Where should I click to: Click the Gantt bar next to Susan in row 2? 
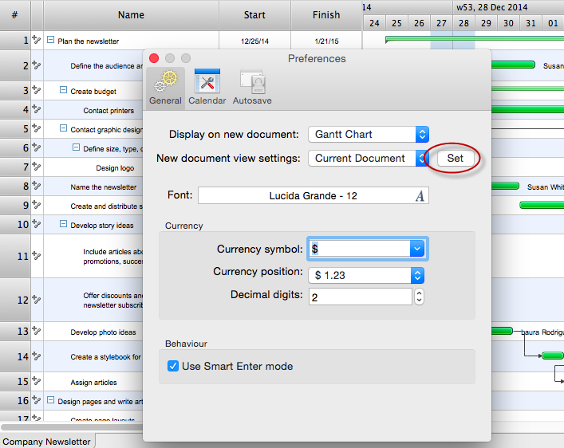click(513, 65)
